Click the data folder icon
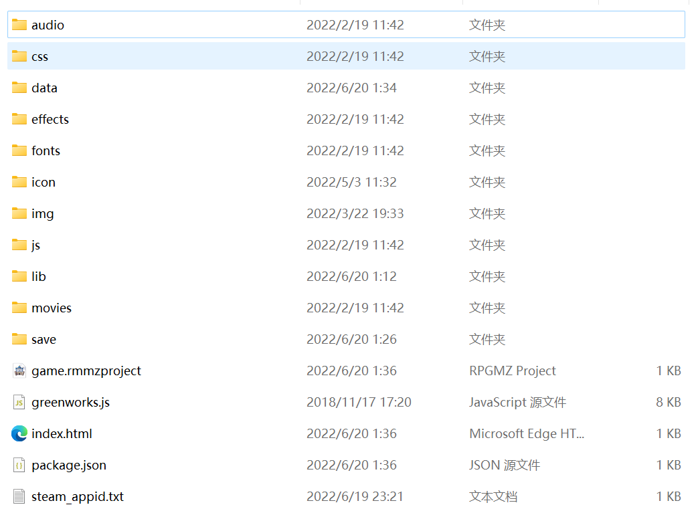 (19, 88)
